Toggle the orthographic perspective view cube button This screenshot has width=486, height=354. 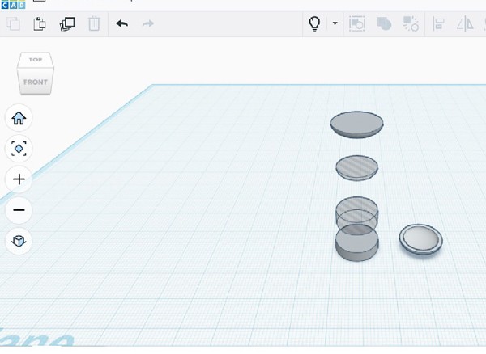click(19, 241)
